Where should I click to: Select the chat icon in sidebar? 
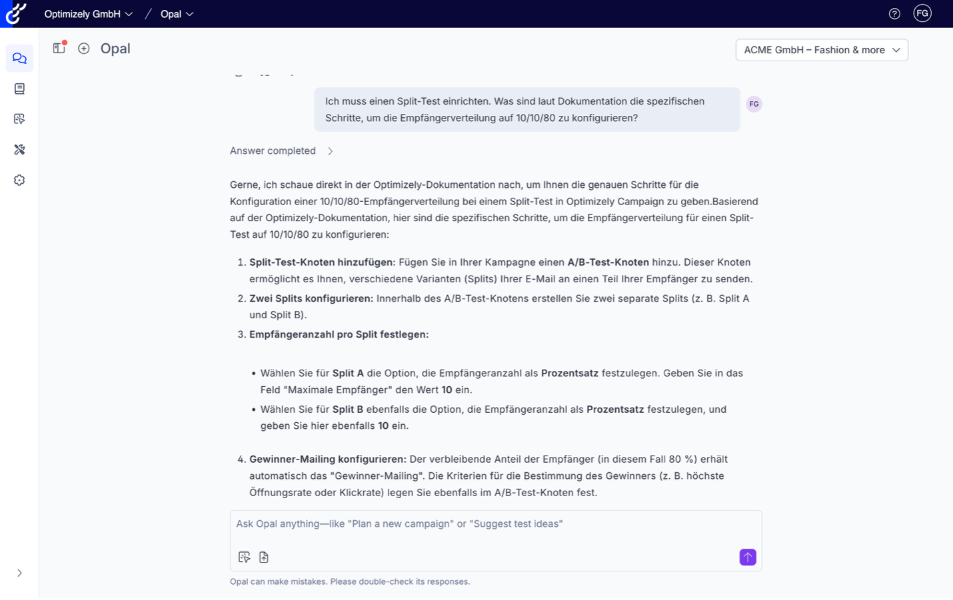coord(19,59)
